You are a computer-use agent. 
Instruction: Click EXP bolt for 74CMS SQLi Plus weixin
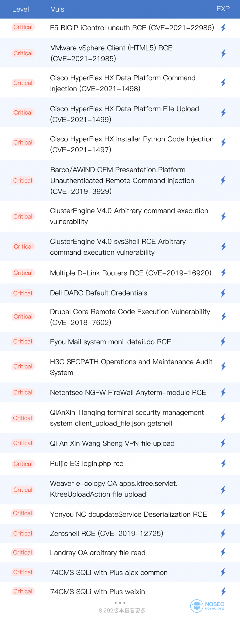coord(223,591)
